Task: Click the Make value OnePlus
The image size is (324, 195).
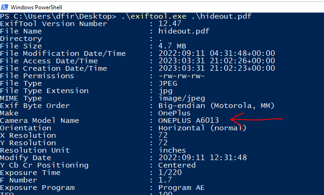Action: point(174,113)
